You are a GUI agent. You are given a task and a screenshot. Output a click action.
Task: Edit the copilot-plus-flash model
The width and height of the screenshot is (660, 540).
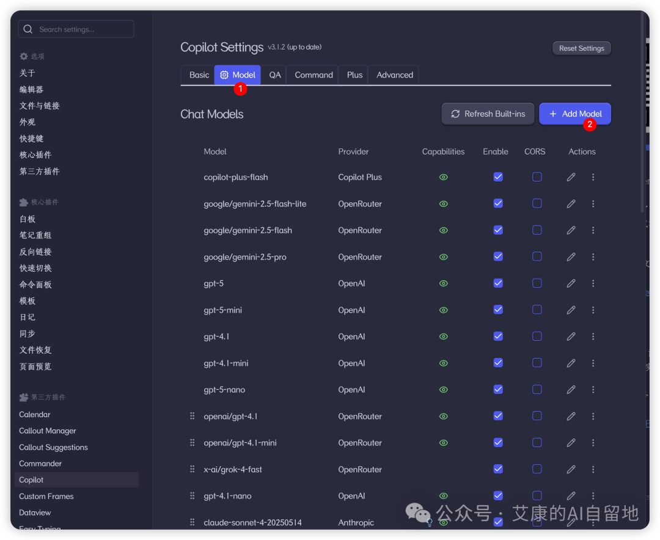(x=571, y=177)
